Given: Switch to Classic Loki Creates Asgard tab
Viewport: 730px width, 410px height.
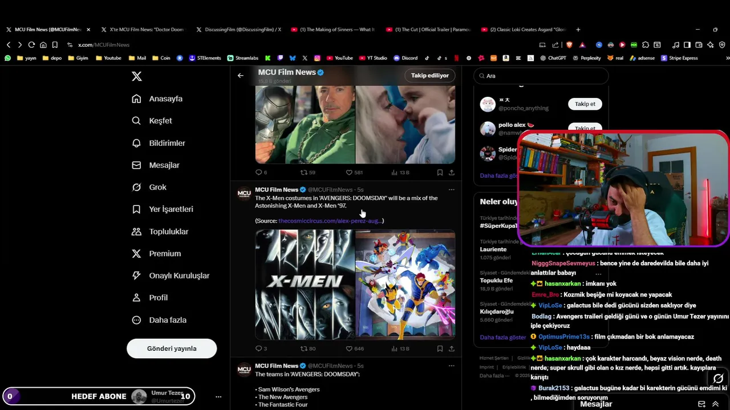Looking at the screenshot, I should coord(524,30).
